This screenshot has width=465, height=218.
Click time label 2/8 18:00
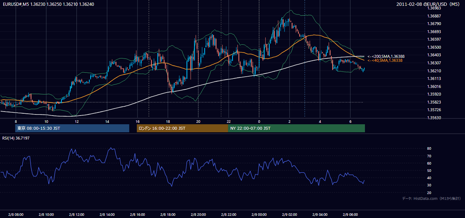point(168,214)
